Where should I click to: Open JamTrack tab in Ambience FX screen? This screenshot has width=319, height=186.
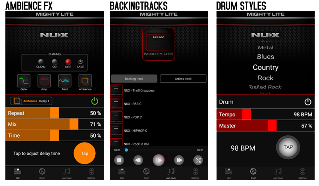pos(67,173)
